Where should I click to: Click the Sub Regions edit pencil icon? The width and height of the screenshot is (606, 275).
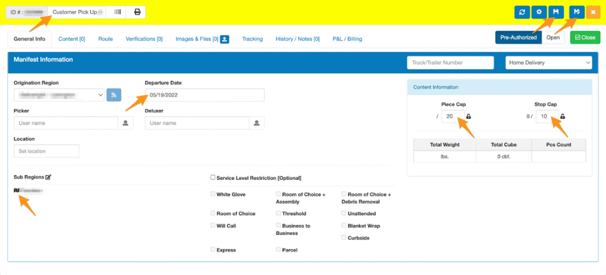click(x=49, y=177)
